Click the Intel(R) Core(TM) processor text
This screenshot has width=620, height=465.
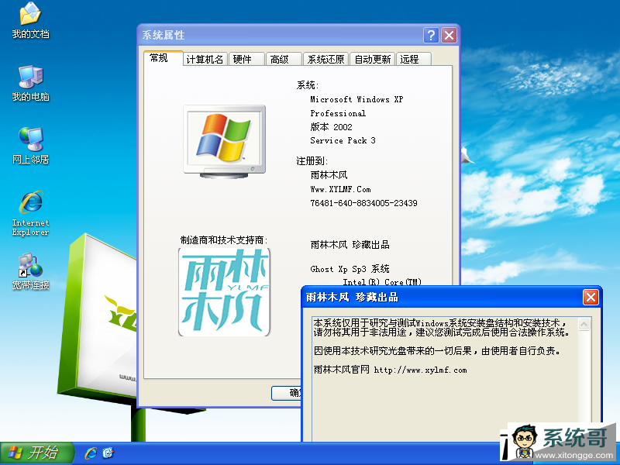(382, 282)
